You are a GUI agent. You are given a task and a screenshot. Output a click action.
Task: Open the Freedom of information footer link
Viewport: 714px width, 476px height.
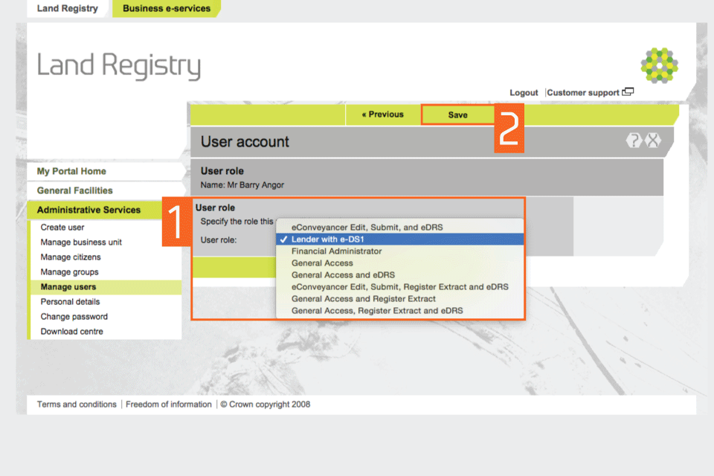[x=169, y=405]
